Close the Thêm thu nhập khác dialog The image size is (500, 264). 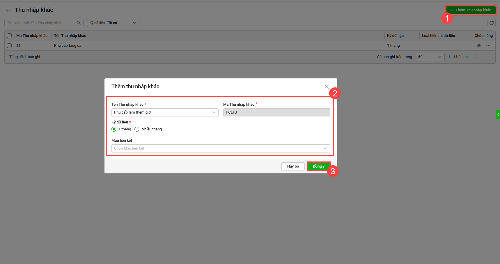tap(327, 87)
